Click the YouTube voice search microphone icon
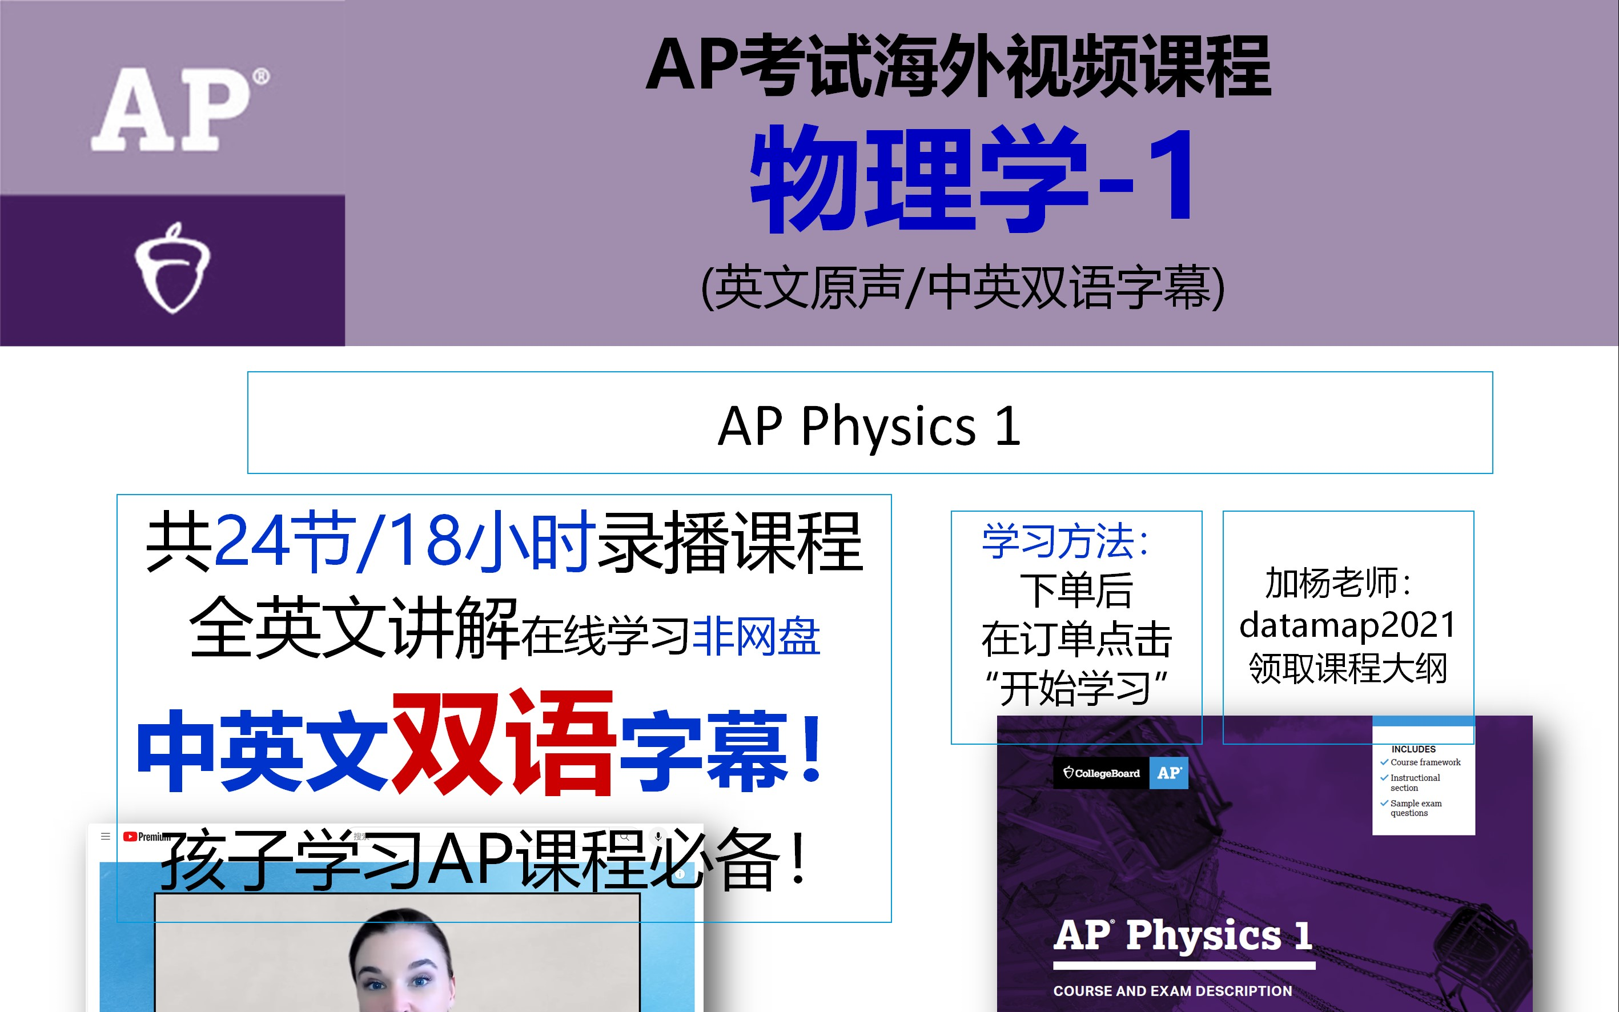 658,837
